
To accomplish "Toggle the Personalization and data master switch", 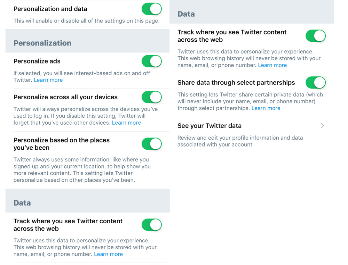I will [x=152, y=9].
